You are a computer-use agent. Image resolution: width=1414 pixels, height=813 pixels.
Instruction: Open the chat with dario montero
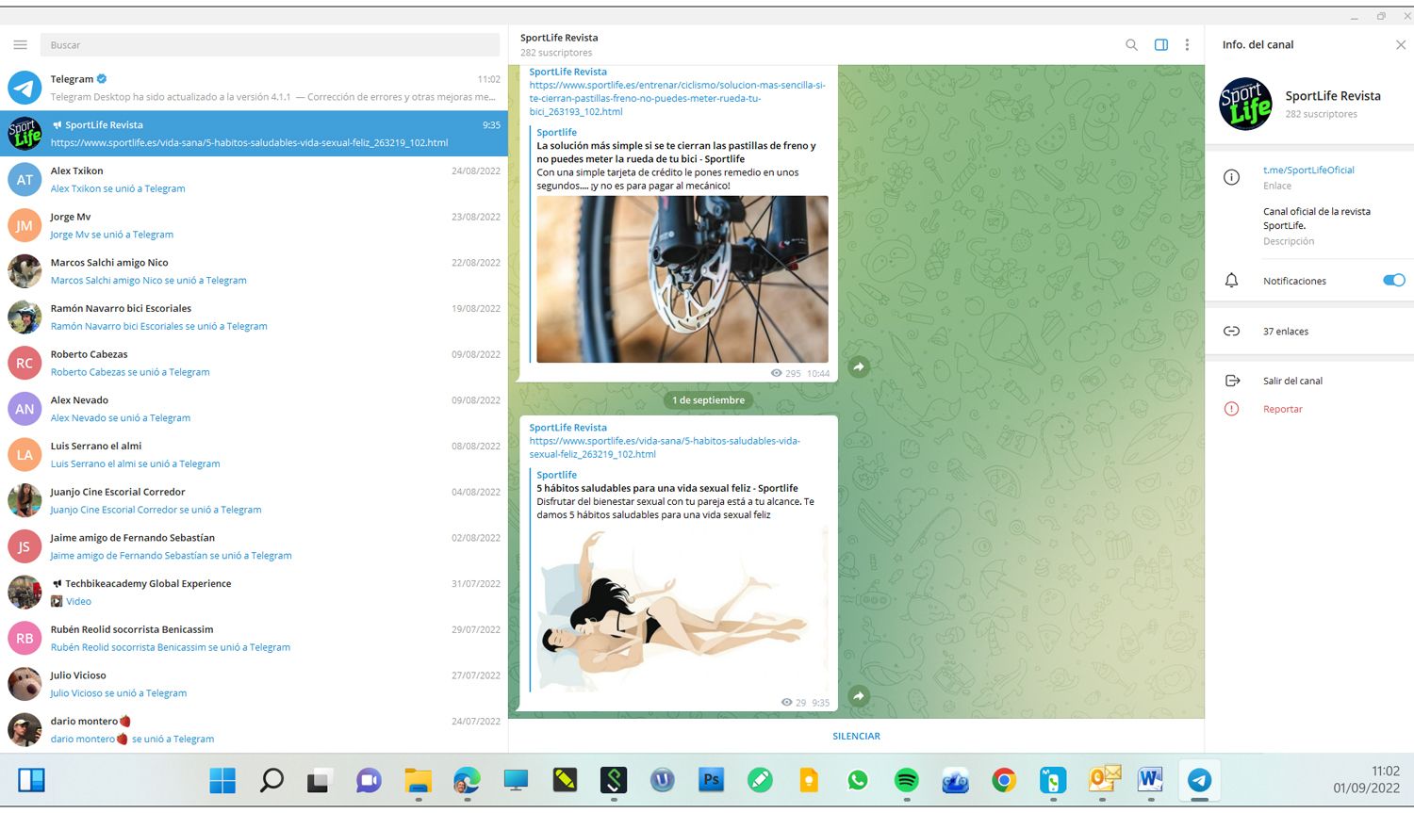click(254, 730)
